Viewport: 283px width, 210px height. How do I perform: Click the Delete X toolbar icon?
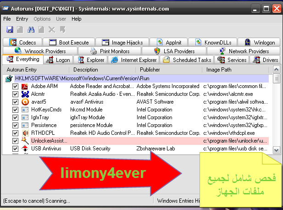click(52, 30)
